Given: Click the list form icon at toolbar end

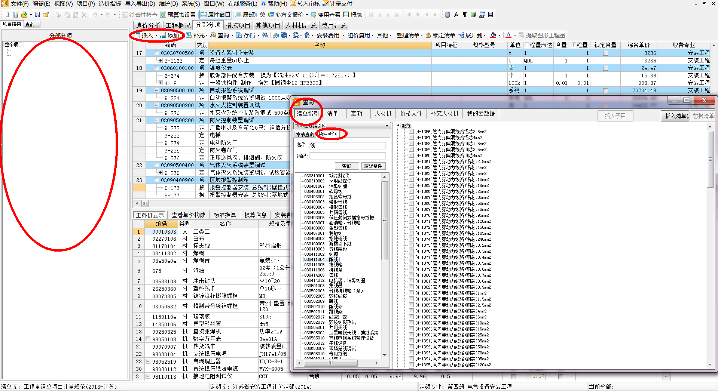Looking at the screenshot, I should [x=490, y=15].
